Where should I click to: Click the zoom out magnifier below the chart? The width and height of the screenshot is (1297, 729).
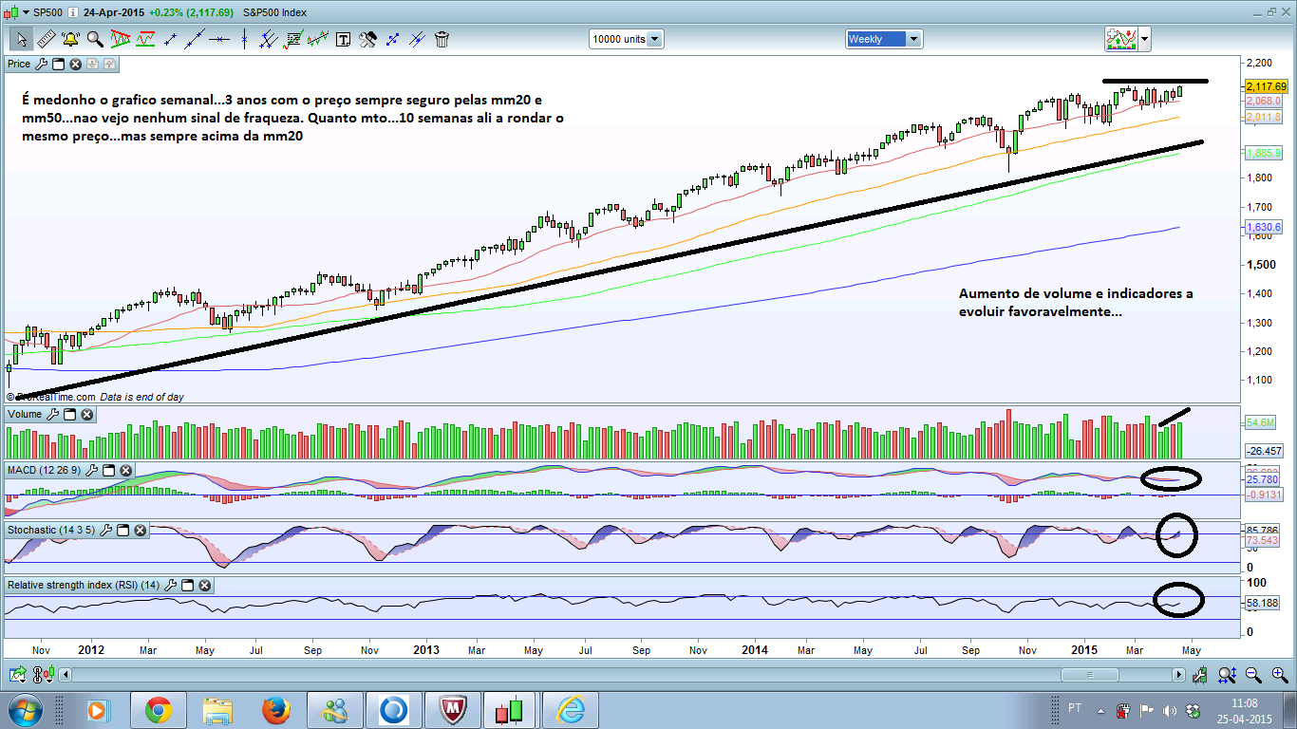tap(1253, 675)
